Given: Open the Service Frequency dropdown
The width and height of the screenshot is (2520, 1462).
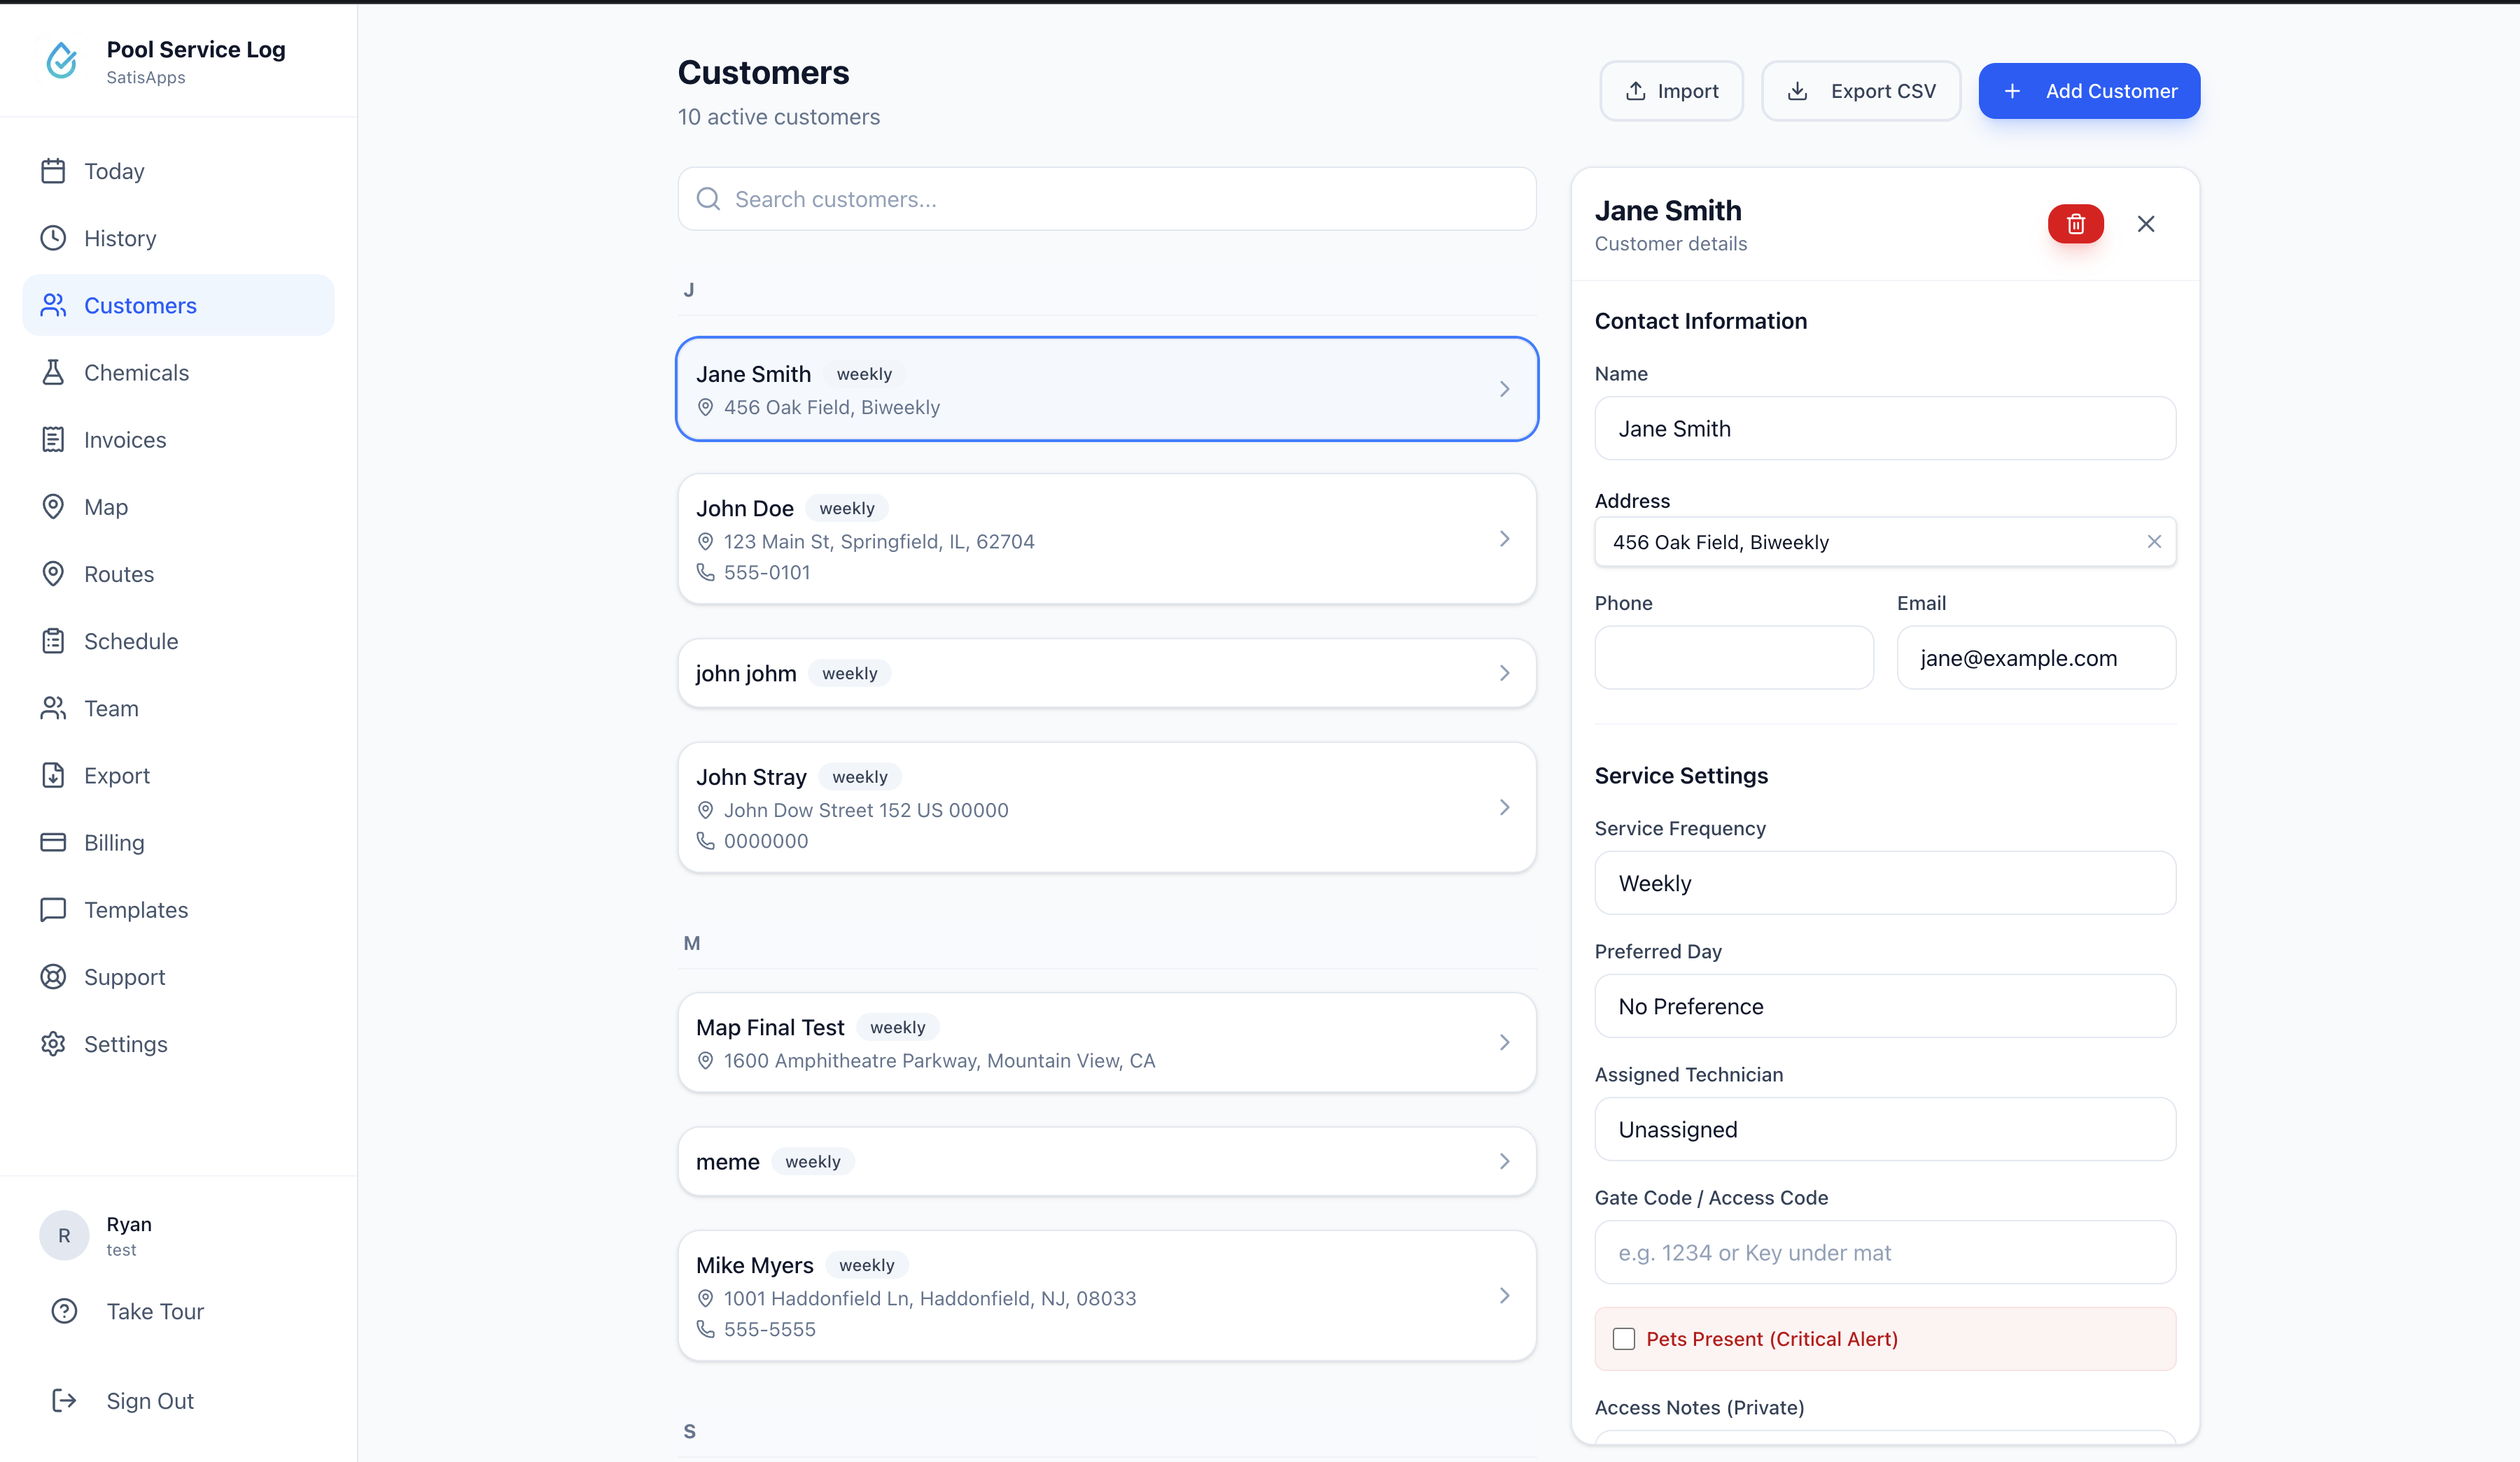Looking at the screenshot, I should click(x=1884, y=883).
